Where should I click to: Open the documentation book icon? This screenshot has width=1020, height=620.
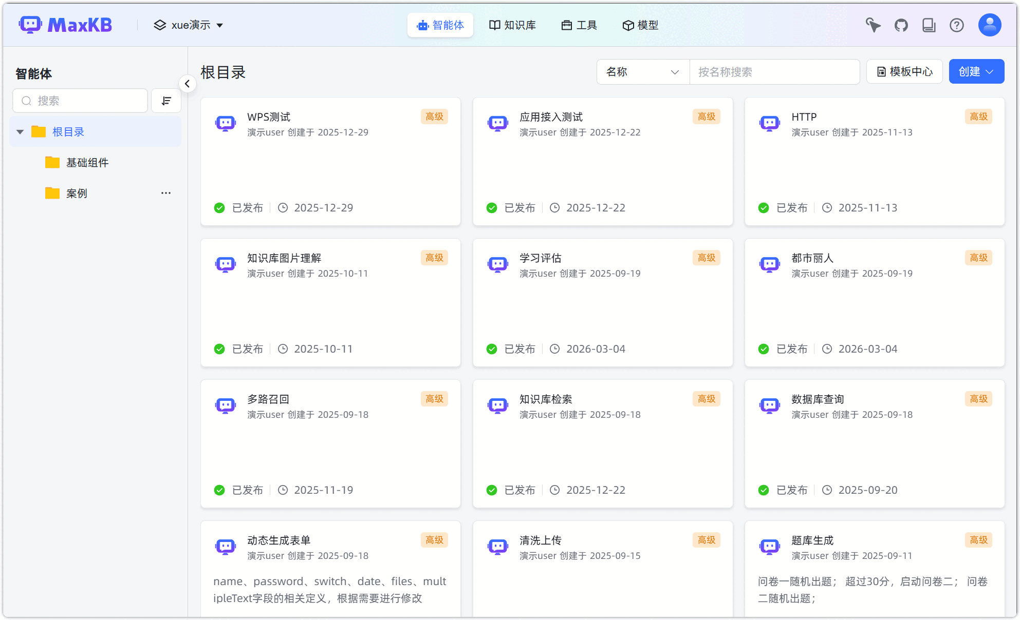[929, 25]
